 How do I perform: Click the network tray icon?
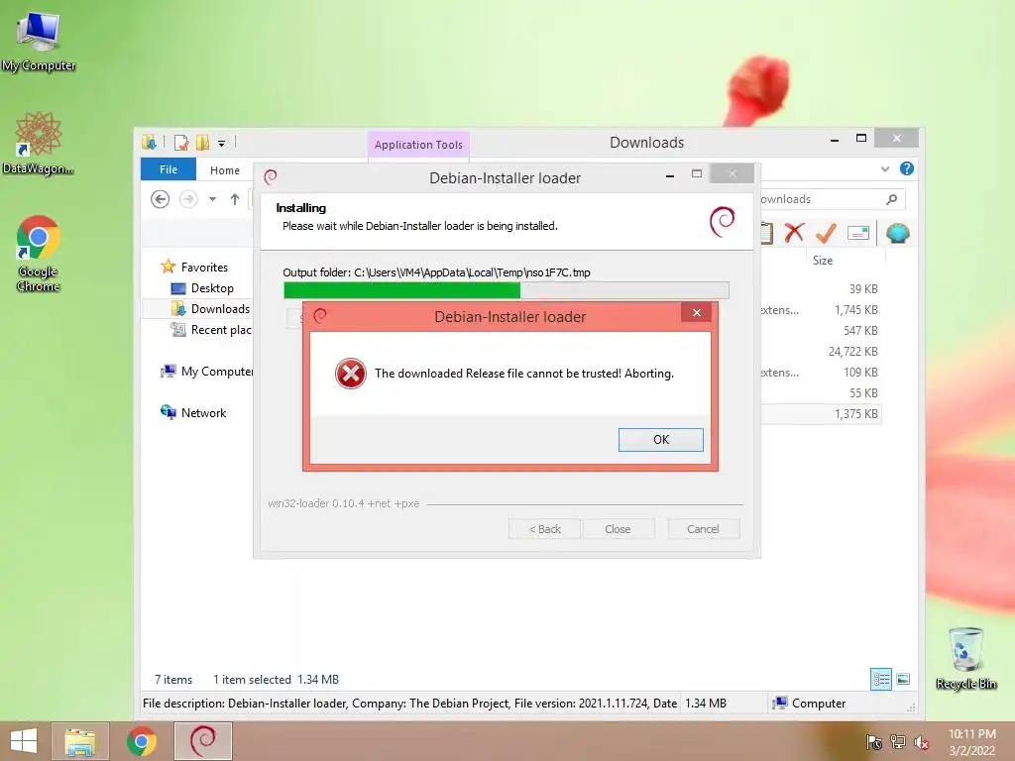tap(898, 742)
